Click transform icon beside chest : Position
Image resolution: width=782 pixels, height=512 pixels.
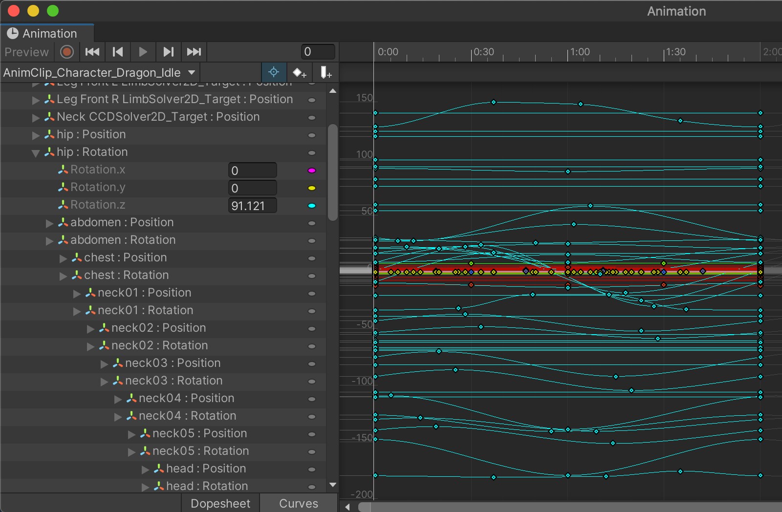click(x=77, y=257)
